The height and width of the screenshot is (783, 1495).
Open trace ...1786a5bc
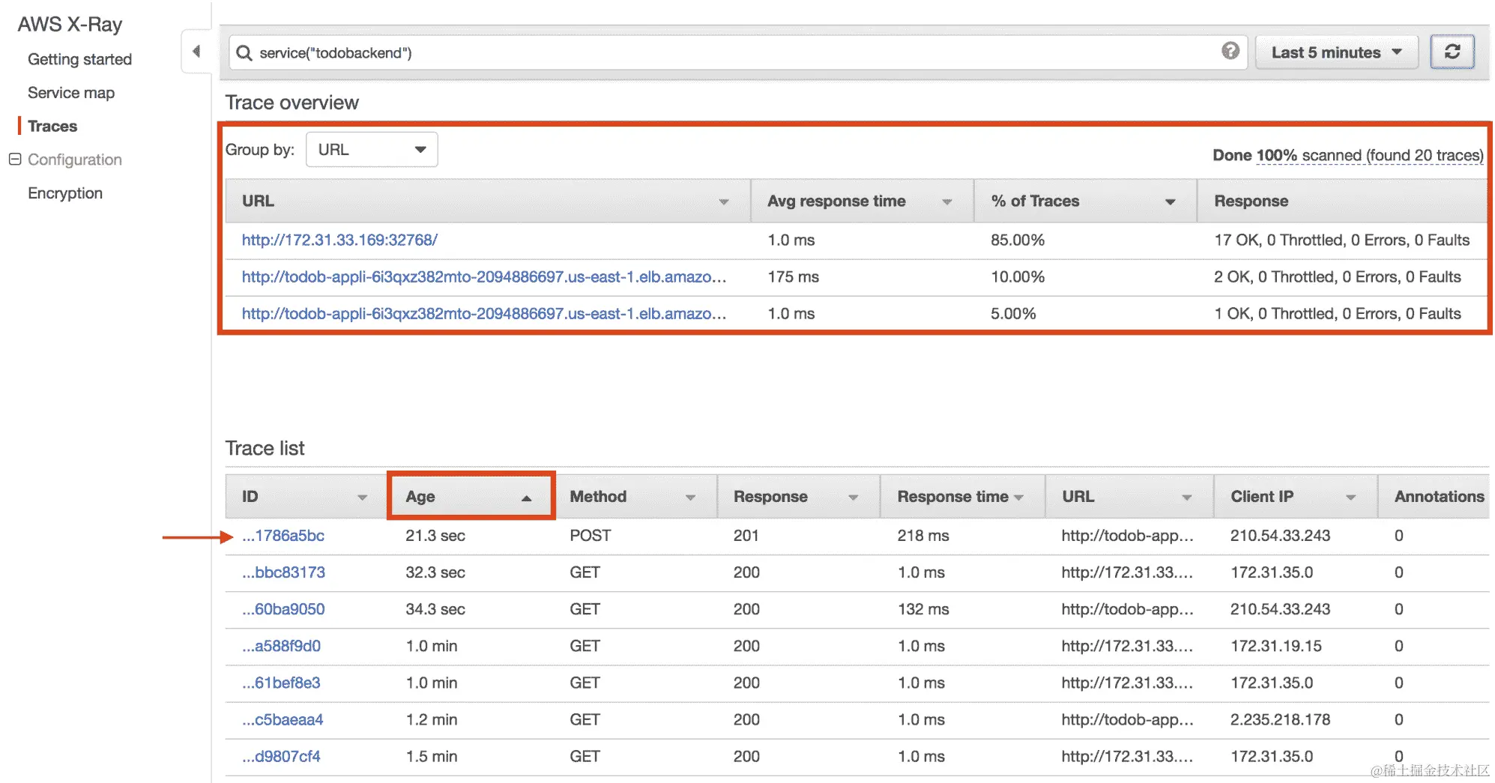tap(283, 536)
